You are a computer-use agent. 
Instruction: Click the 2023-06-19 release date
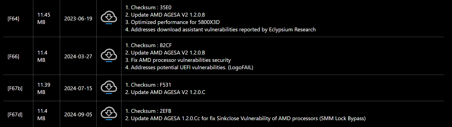pyautogui.click(x=78, y=19)
